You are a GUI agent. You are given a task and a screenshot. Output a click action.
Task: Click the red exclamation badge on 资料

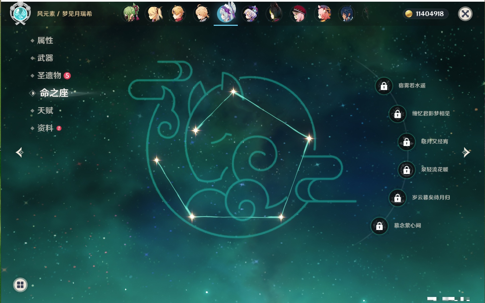click(x=59, y=128)
